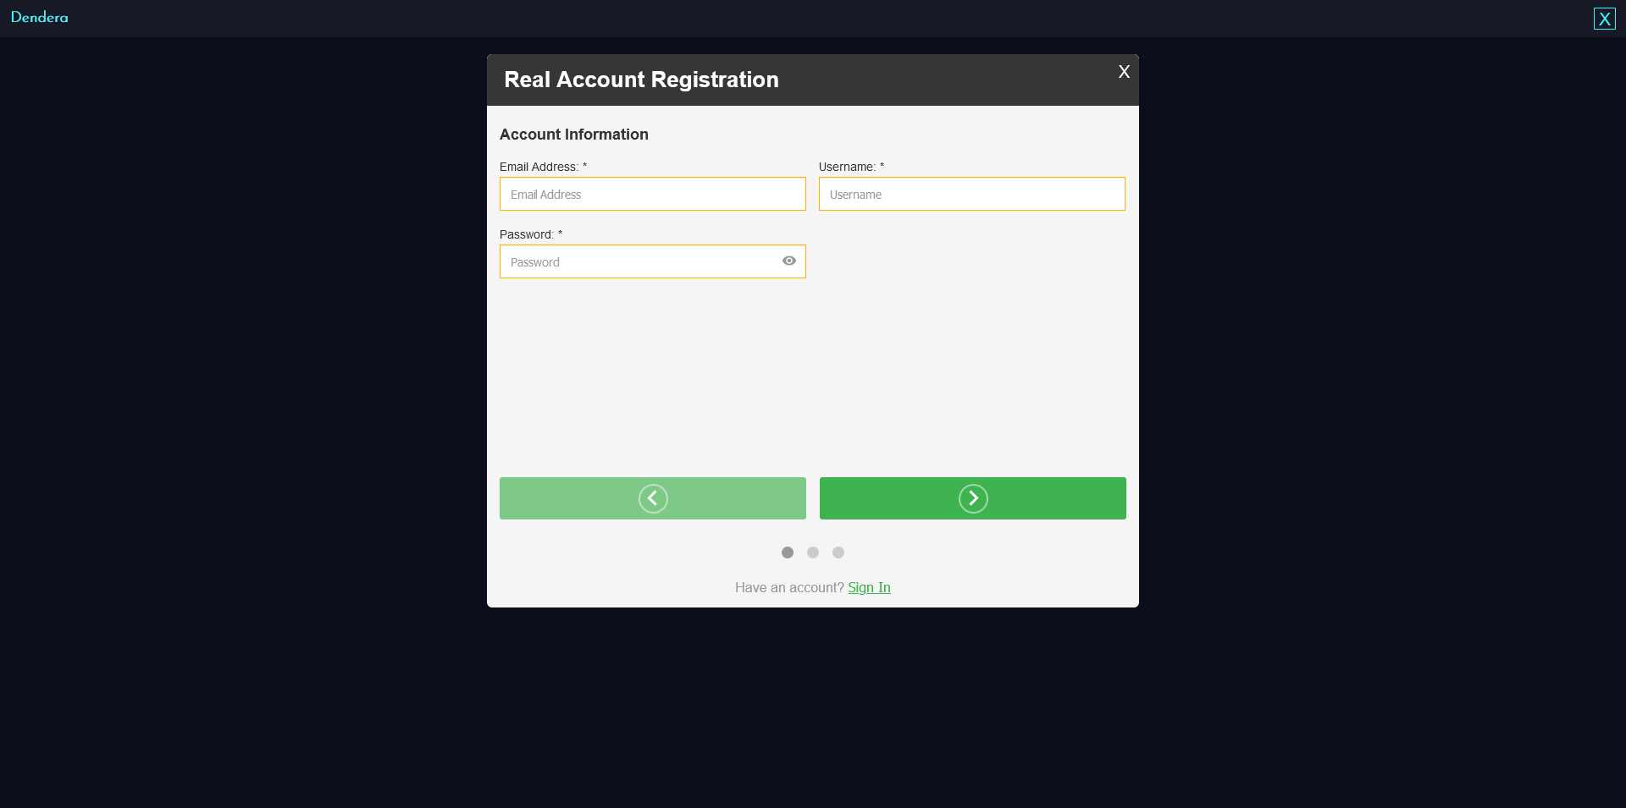This screenshot has height=808, width=1626.
Task: Click the Password input field
Action: (x=644, y=261)
